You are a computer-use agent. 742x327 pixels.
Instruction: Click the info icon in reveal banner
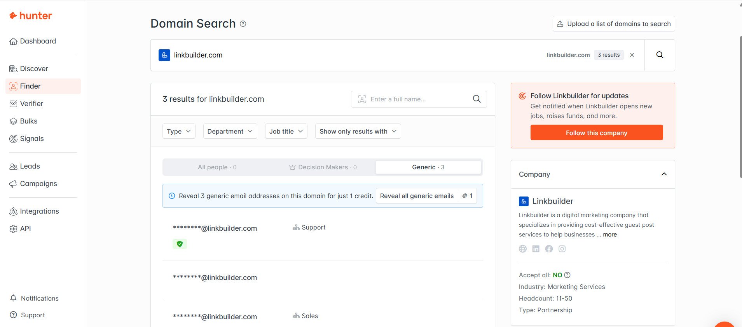[x=172, y=196]
